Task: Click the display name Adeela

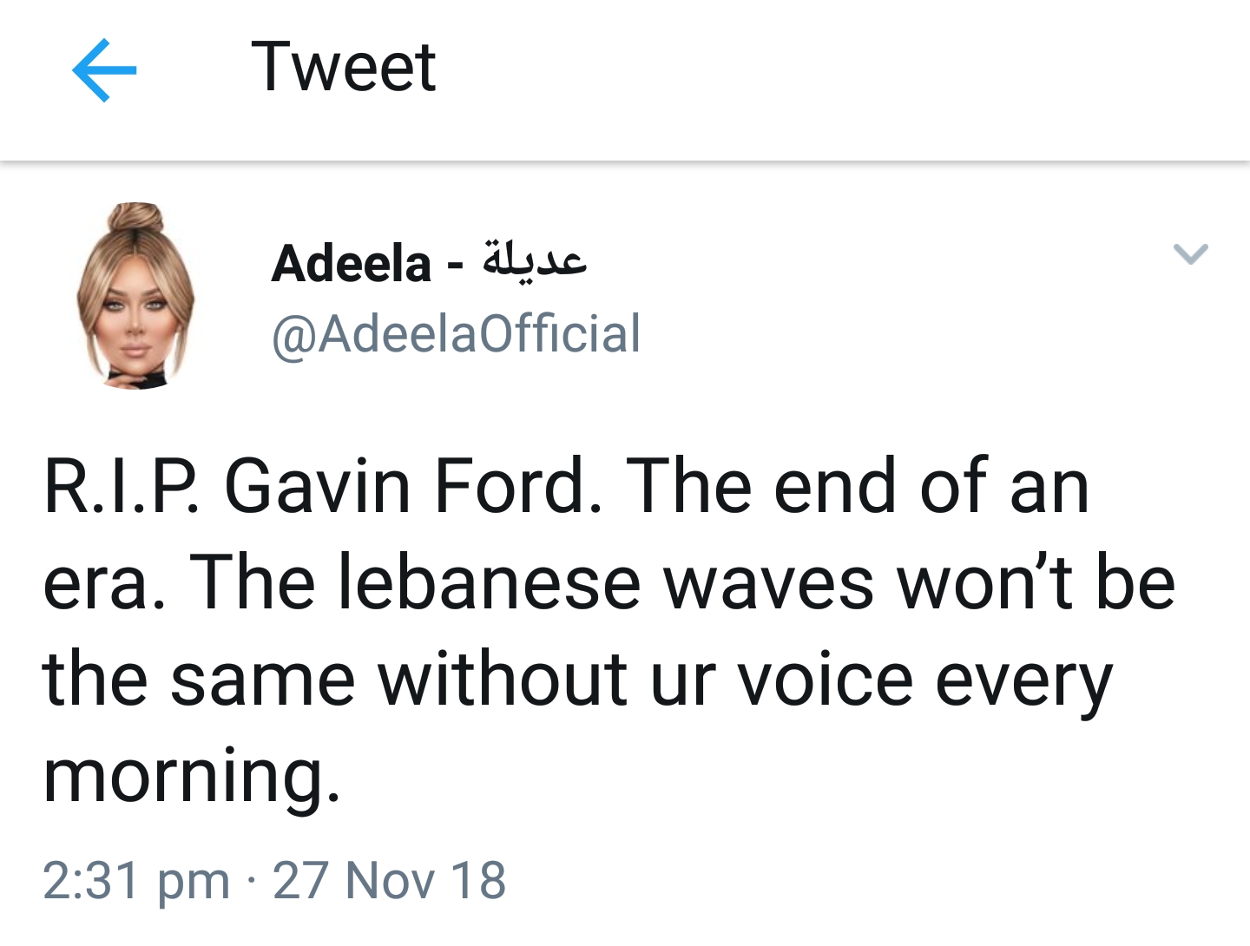Action: click(351, 264)
